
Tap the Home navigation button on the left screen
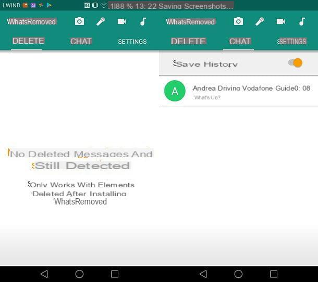tap(79, 274)
